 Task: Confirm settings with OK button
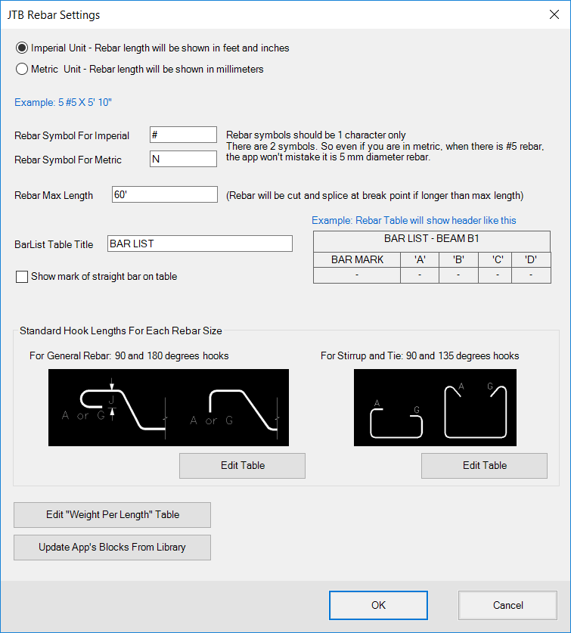378,605
